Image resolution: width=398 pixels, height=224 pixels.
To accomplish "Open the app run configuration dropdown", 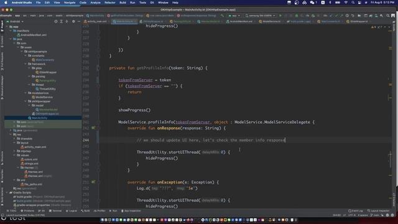I will 234,16.
